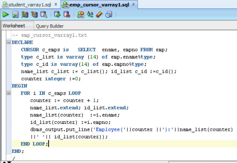Click the final 'END;' line
237x163 pixels.
tap(18, 151)
